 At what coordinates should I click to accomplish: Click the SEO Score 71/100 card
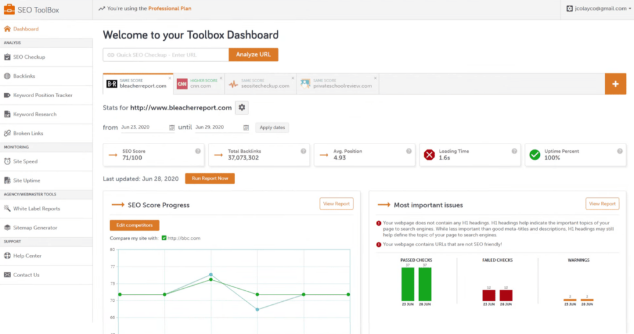154,155
